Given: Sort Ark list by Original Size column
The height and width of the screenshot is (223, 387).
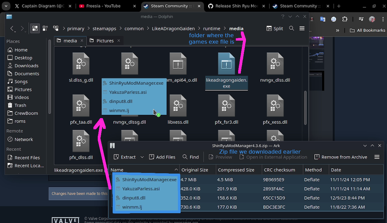Looking at the screenshot, I should click(198, 170).
